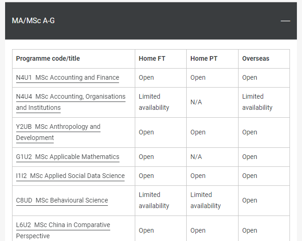Click Overseas Open cell for Accounting and Finance

tap(250, 78)
